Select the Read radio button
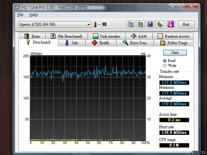 pyautogui.click(x=165, y=61)
